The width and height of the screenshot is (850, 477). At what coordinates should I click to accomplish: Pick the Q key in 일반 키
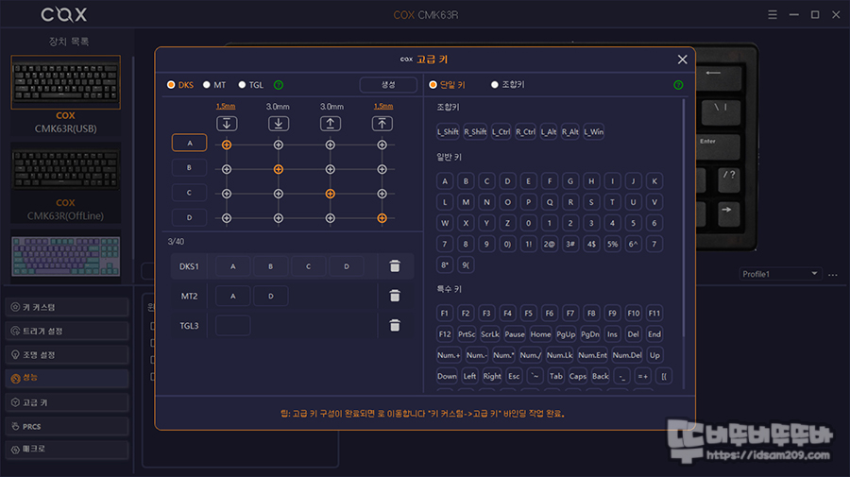click(x=550, y=202)
